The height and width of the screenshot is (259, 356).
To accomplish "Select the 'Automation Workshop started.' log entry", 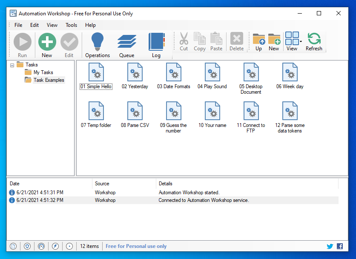I will pyautogui.click(x=174, y=193).
